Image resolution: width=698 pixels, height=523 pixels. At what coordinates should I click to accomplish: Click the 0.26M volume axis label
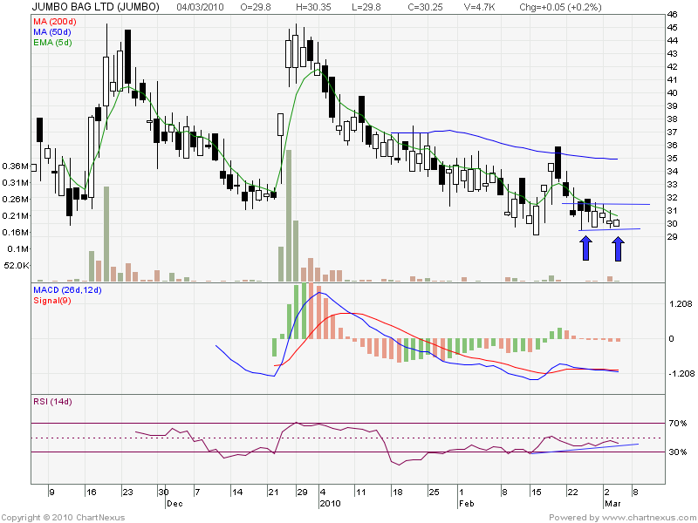pos(15,200)
